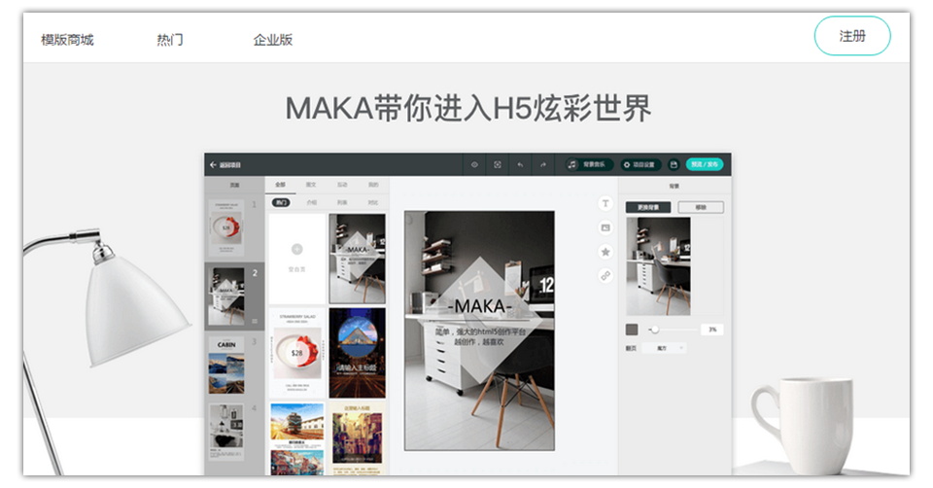Choose the train landscape template
The width and height of the screenshot is (933, 488).
tap(297, 439)
